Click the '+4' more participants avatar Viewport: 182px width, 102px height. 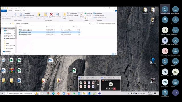pyautogui.click(x=175, y=93)
